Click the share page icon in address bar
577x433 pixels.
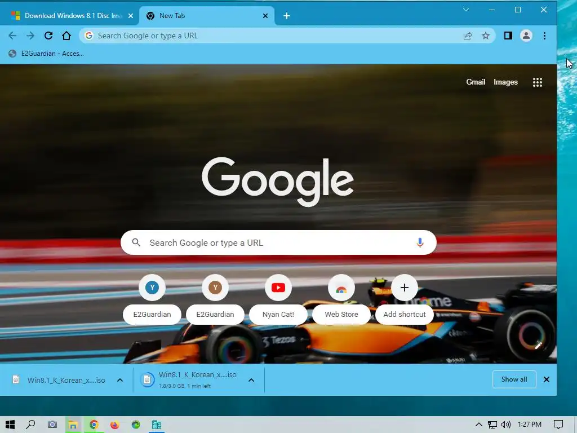point(468,36)
